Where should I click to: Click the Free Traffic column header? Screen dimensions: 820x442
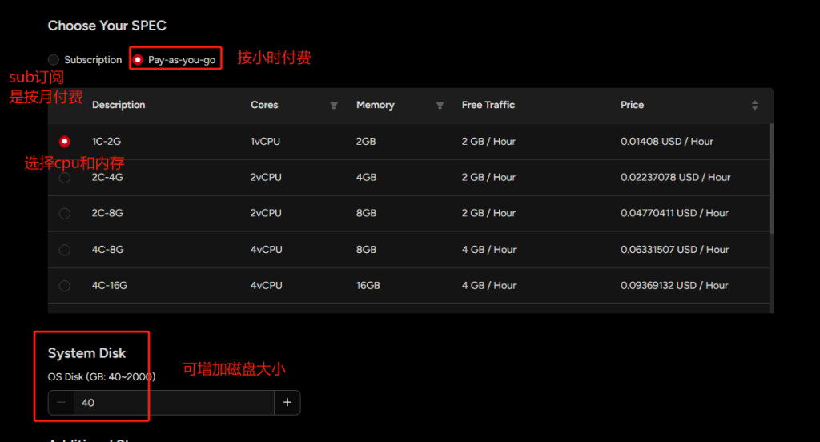pyautogui.click(x=488, y=105)
